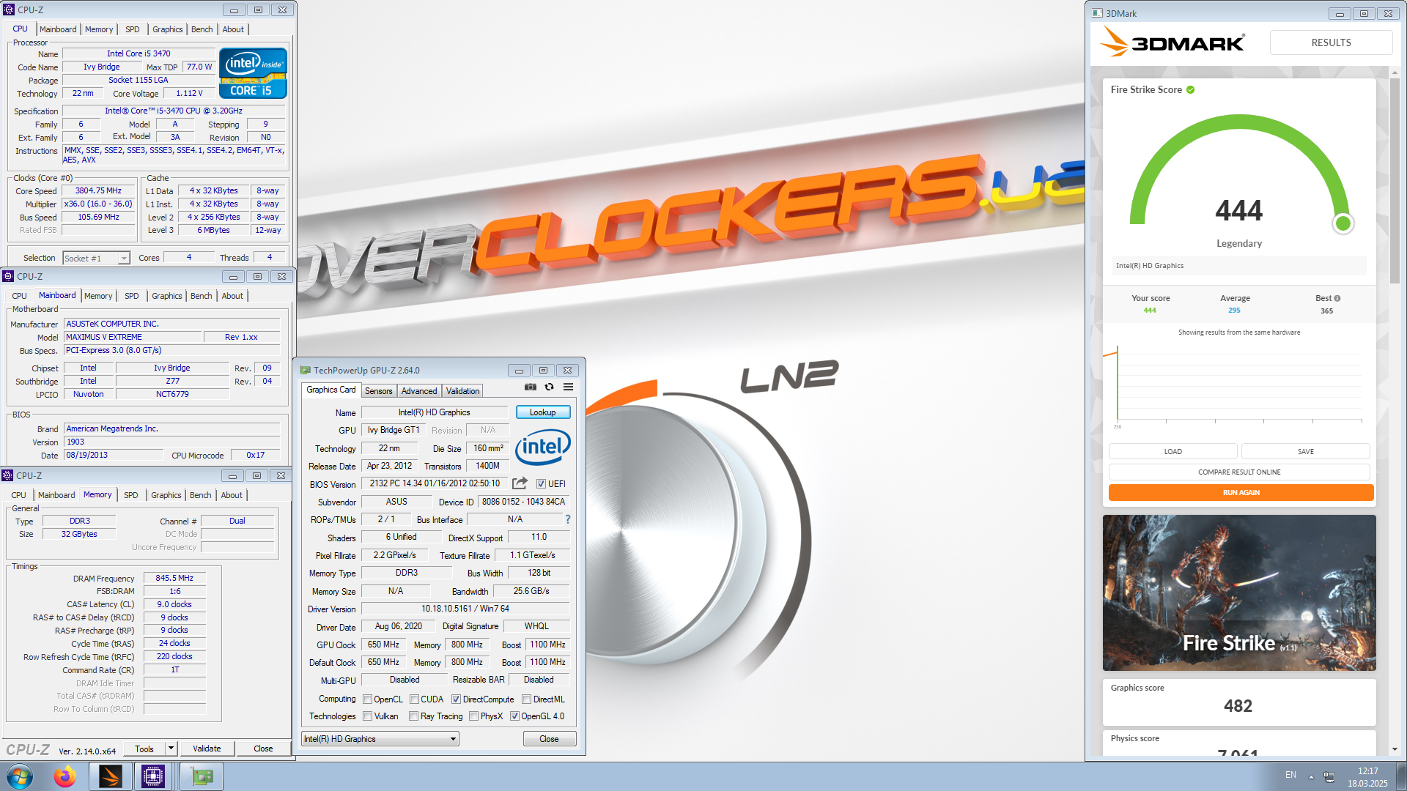Click the 3DMark scrollbar up arrow
The height and width of the screenshot is (791, 1407).
point(1395,73)
